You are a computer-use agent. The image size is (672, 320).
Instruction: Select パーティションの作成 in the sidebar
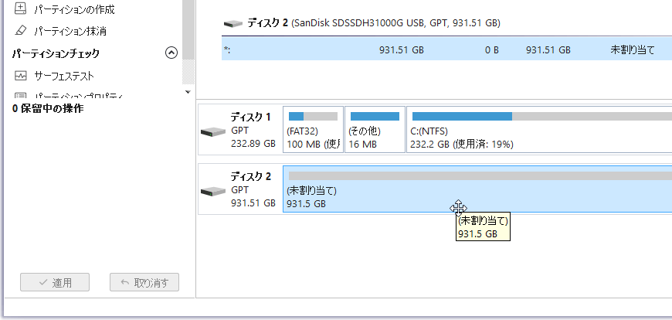pyautogui.click(x=74, y=9)
